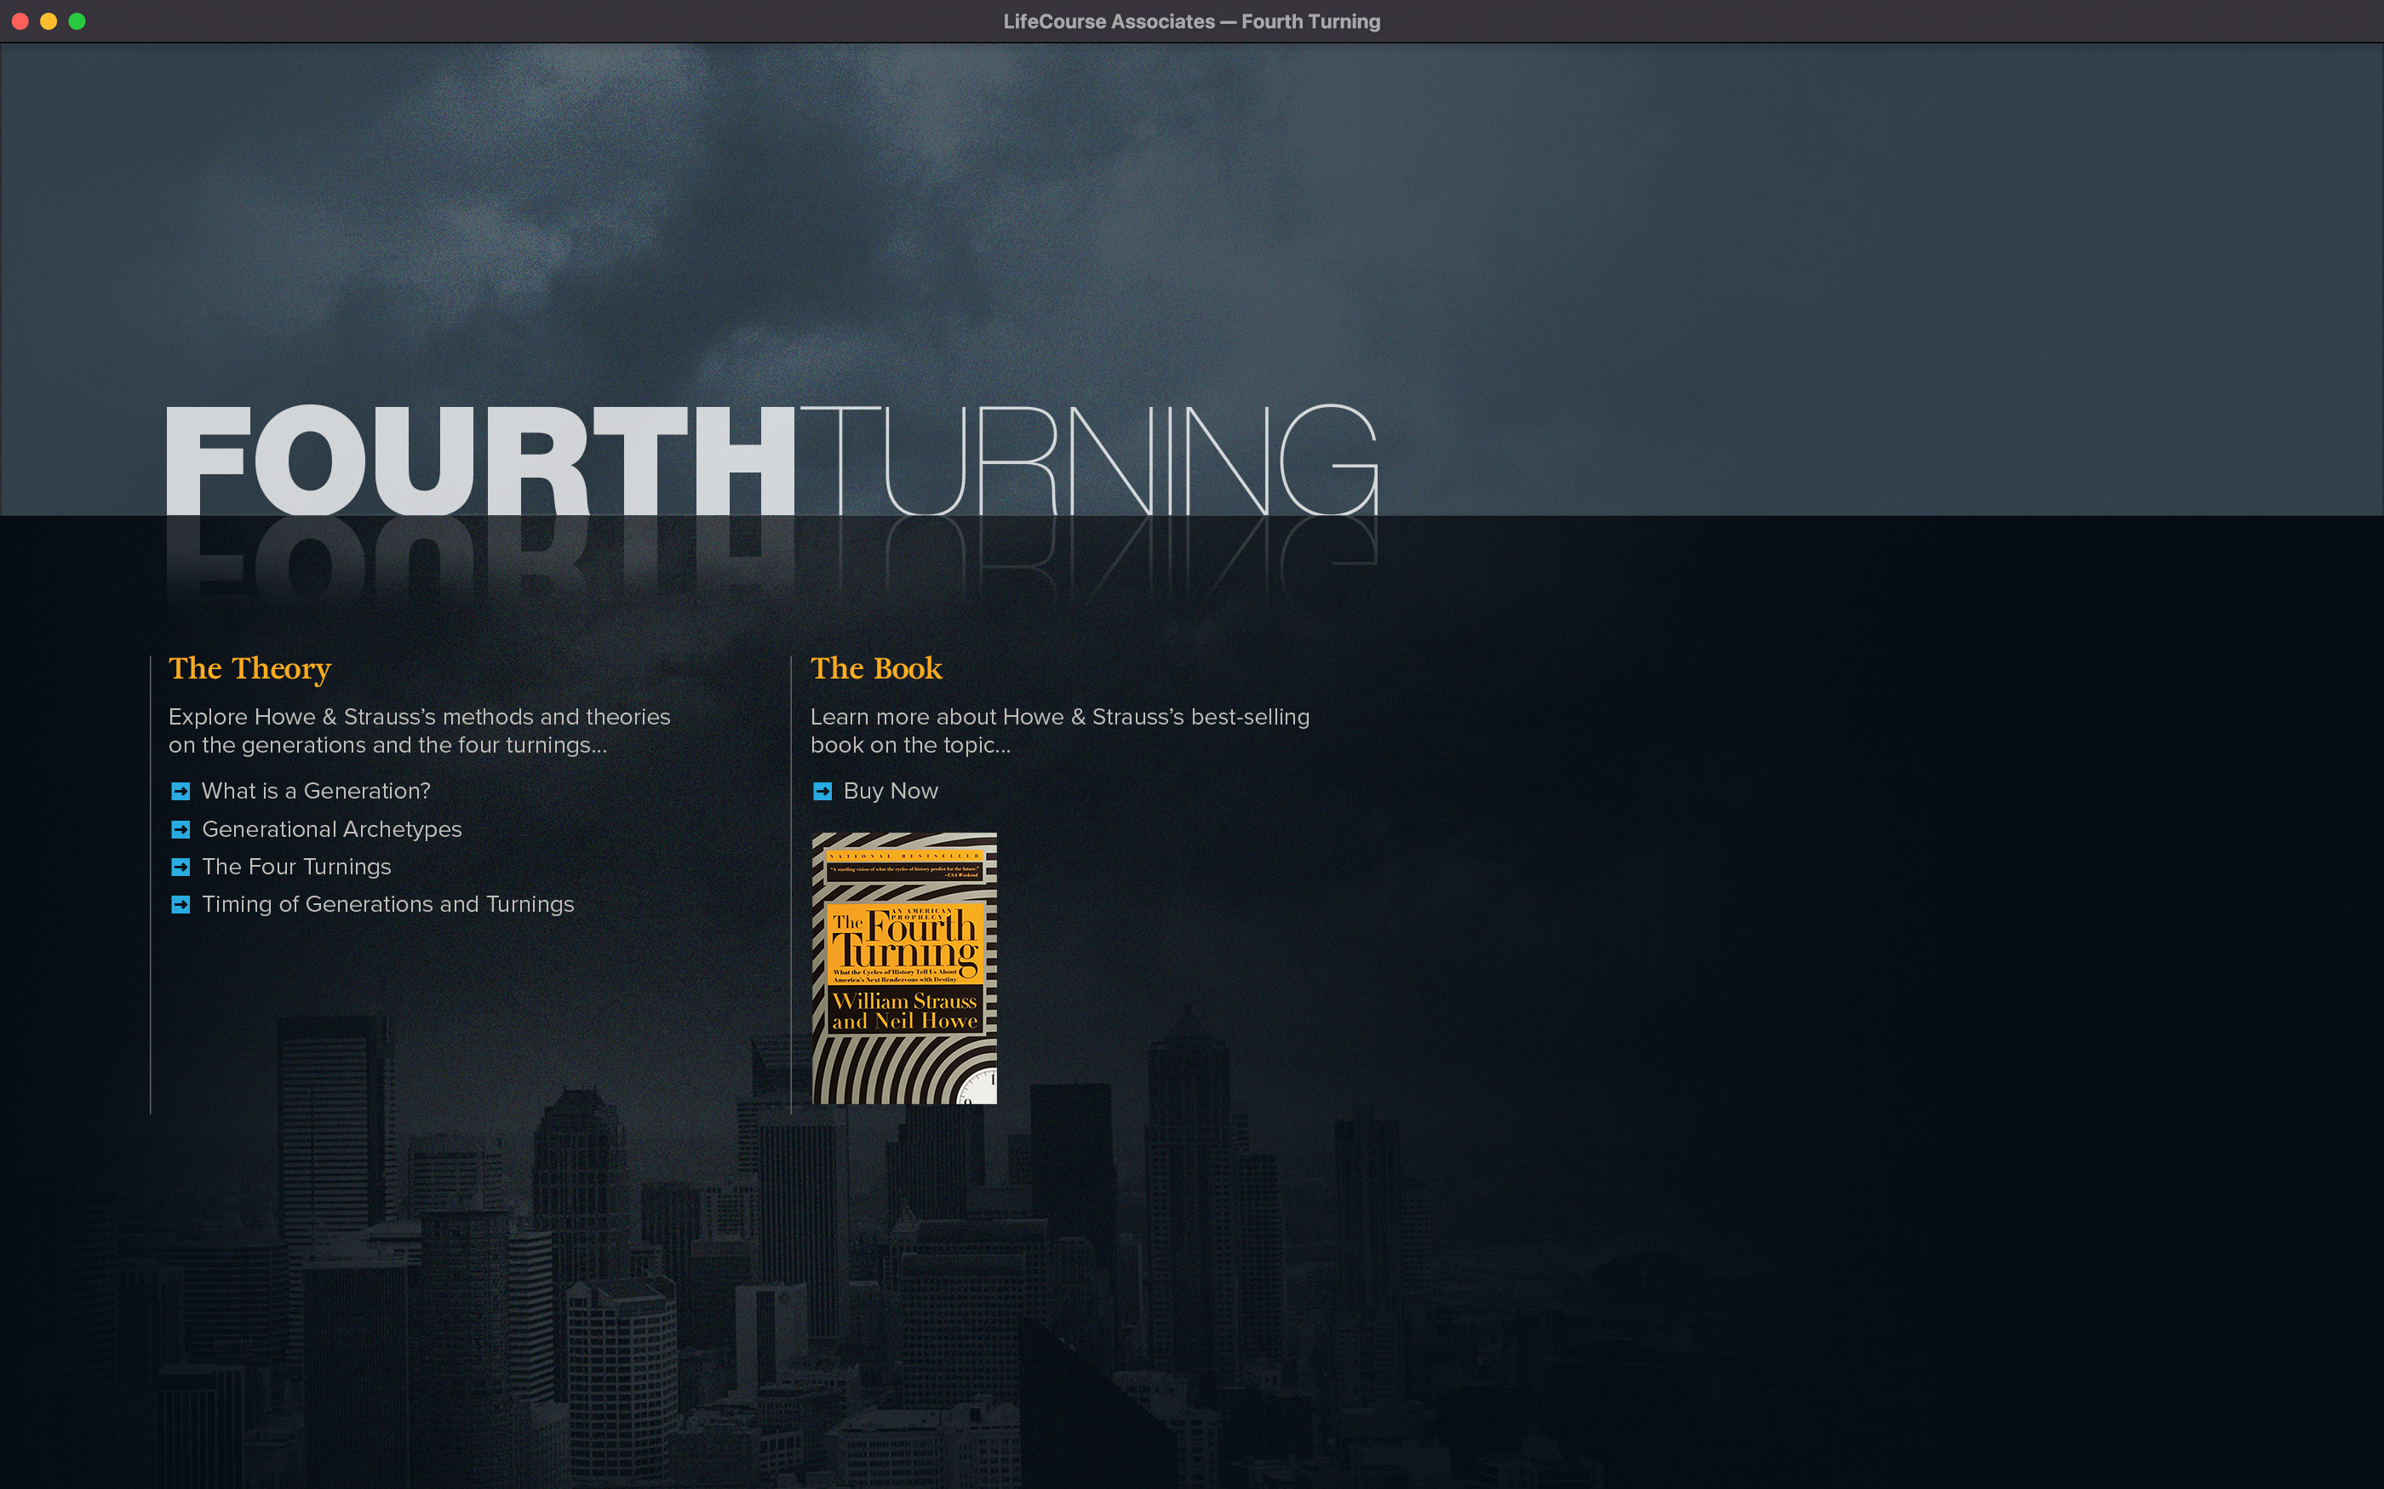Open the Generational Archetypes link
Viewport: 2384px width, 1489px height.
[x=332, y=829]
